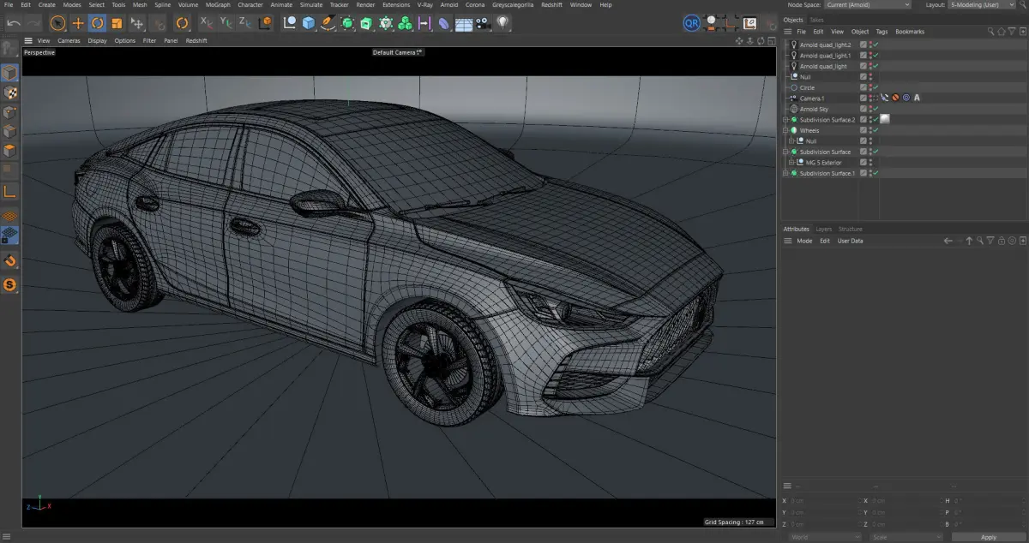1029x543 pixels.
Task: Toggle enable checkmark for Subdivision Surface.1
Action: pos(876,173)
